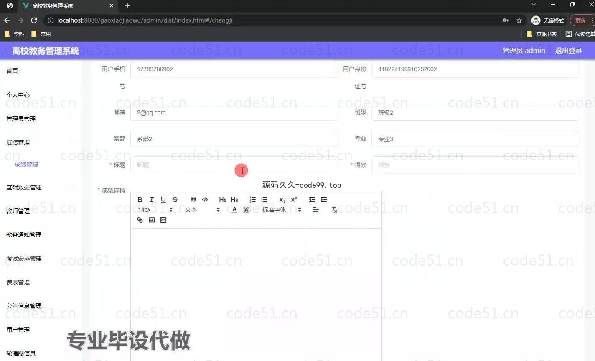Image resolution: width=595 pixels, height=361 pixels.
Task: Click the 邮箱 field showing 2@qq.com
Action: tap(234, 112)
